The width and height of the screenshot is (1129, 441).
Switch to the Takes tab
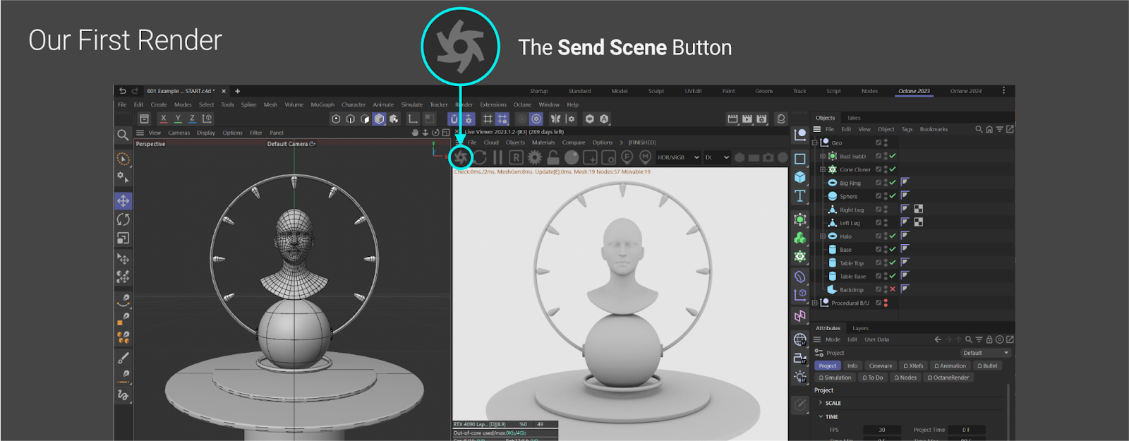854,118
